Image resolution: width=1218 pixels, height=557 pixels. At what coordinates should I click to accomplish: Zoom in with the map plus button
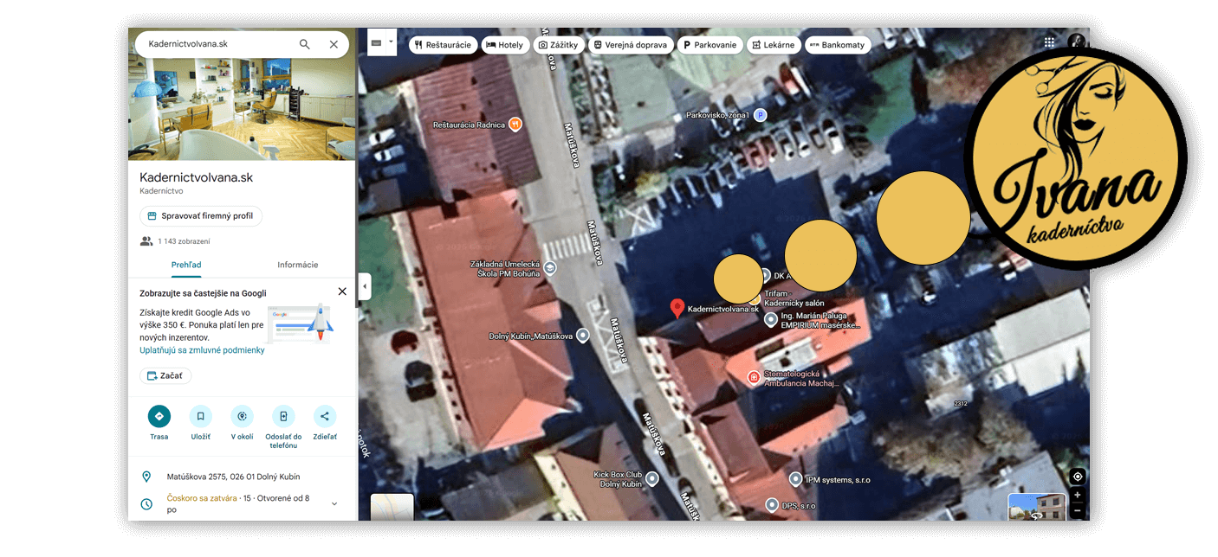tap(1077, 496)
